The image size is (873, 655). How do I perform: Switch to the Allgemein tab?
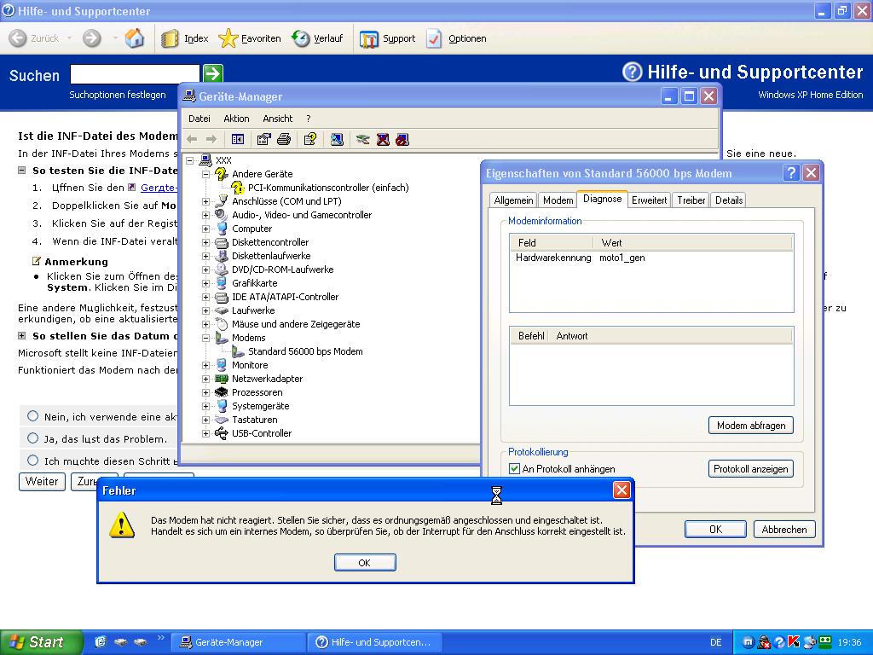[x=513, y=200]
